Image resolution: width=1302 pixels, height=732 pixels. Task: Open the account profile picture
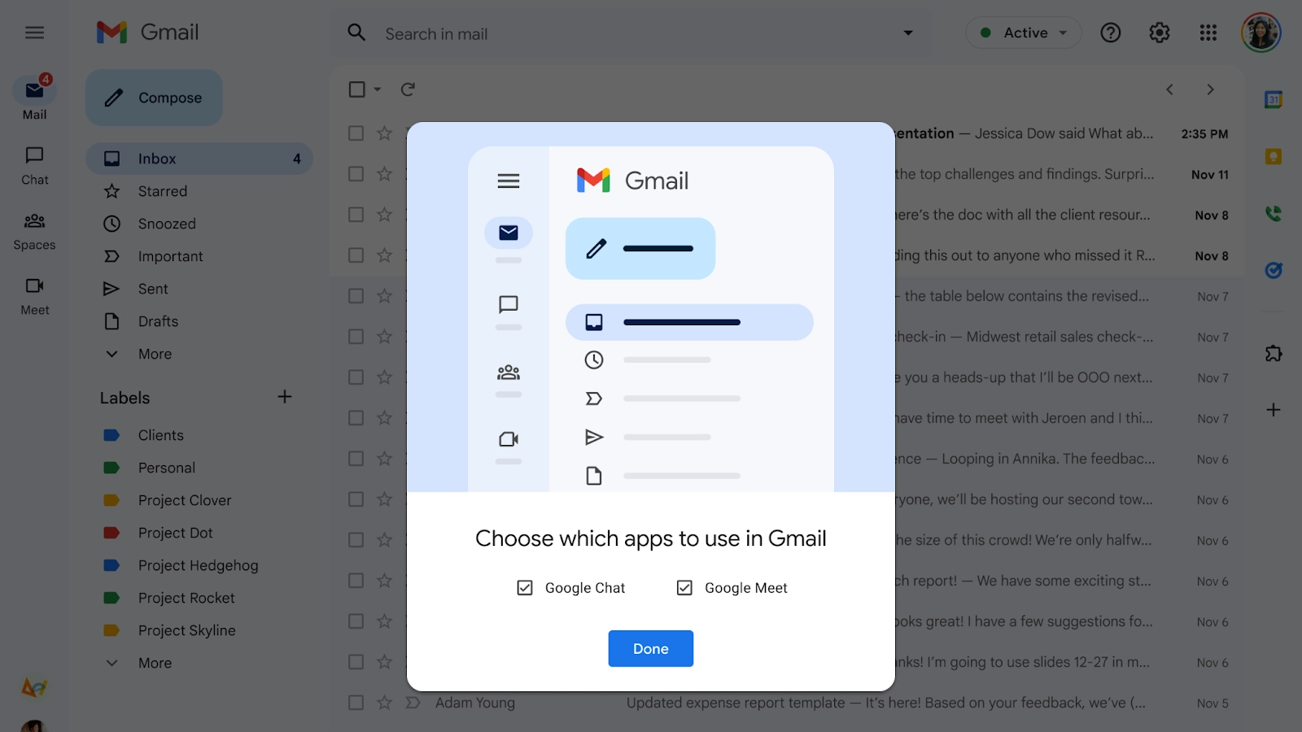[x=1260, y=33]
